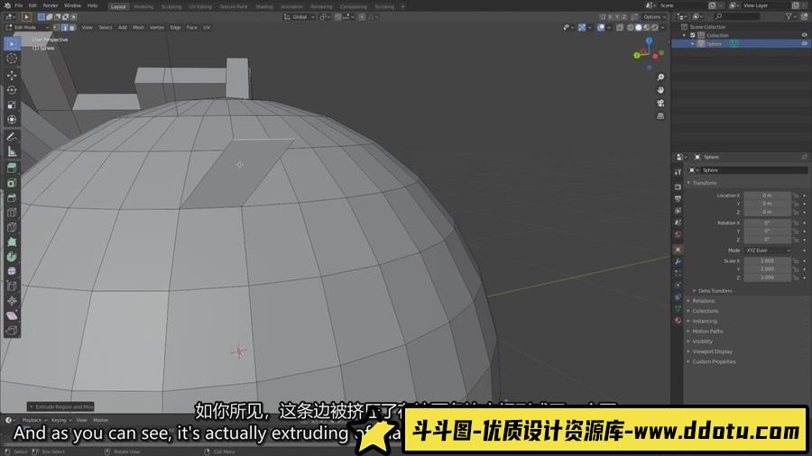Select the Shrink/Fatten tool
The height and width of the screenshot is (456, 812).
[x=12, y=301]
